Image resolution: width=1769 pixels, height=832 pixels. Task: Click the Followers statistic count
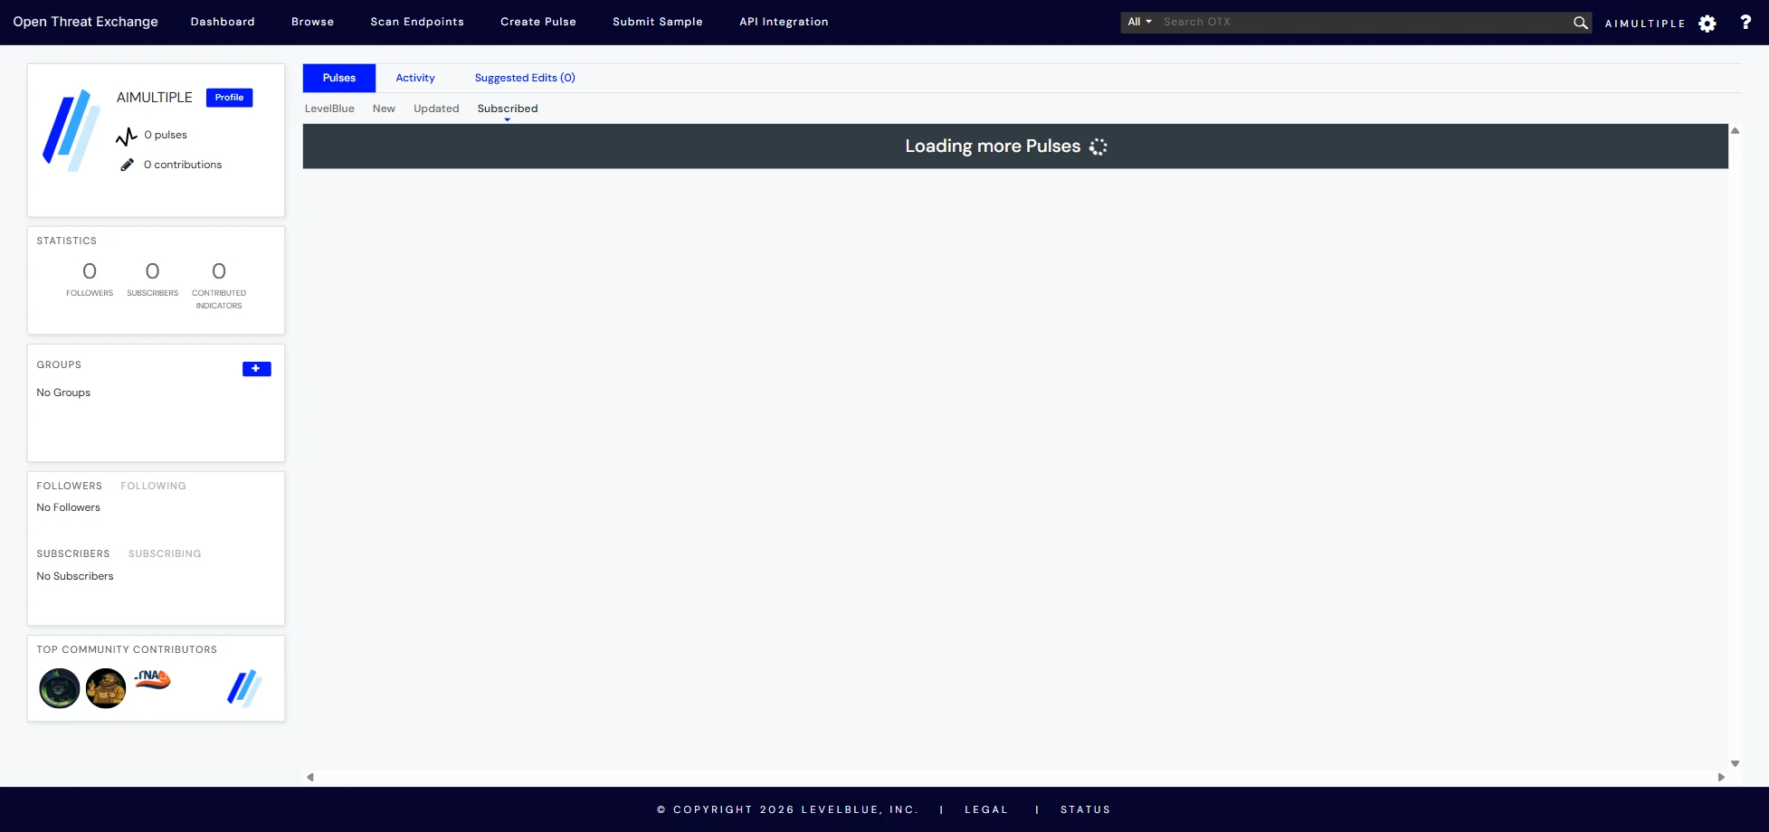tap(90, 271)
